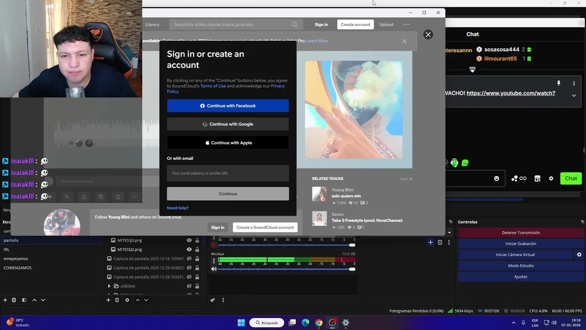Click the green Chat send button
This screenshot has width=586, height=330.
click(x=571, y=179)
